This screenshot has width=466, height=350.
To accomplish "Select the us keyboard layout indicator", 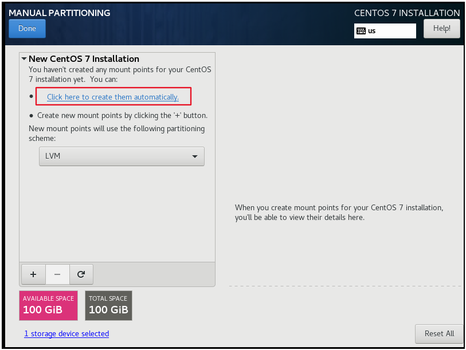I will pyautogui.click(x=385, y=31).
